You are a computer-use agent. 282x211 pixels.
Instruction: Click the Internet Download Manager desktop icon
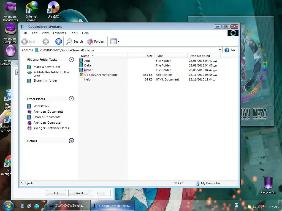tap(32, 11)
